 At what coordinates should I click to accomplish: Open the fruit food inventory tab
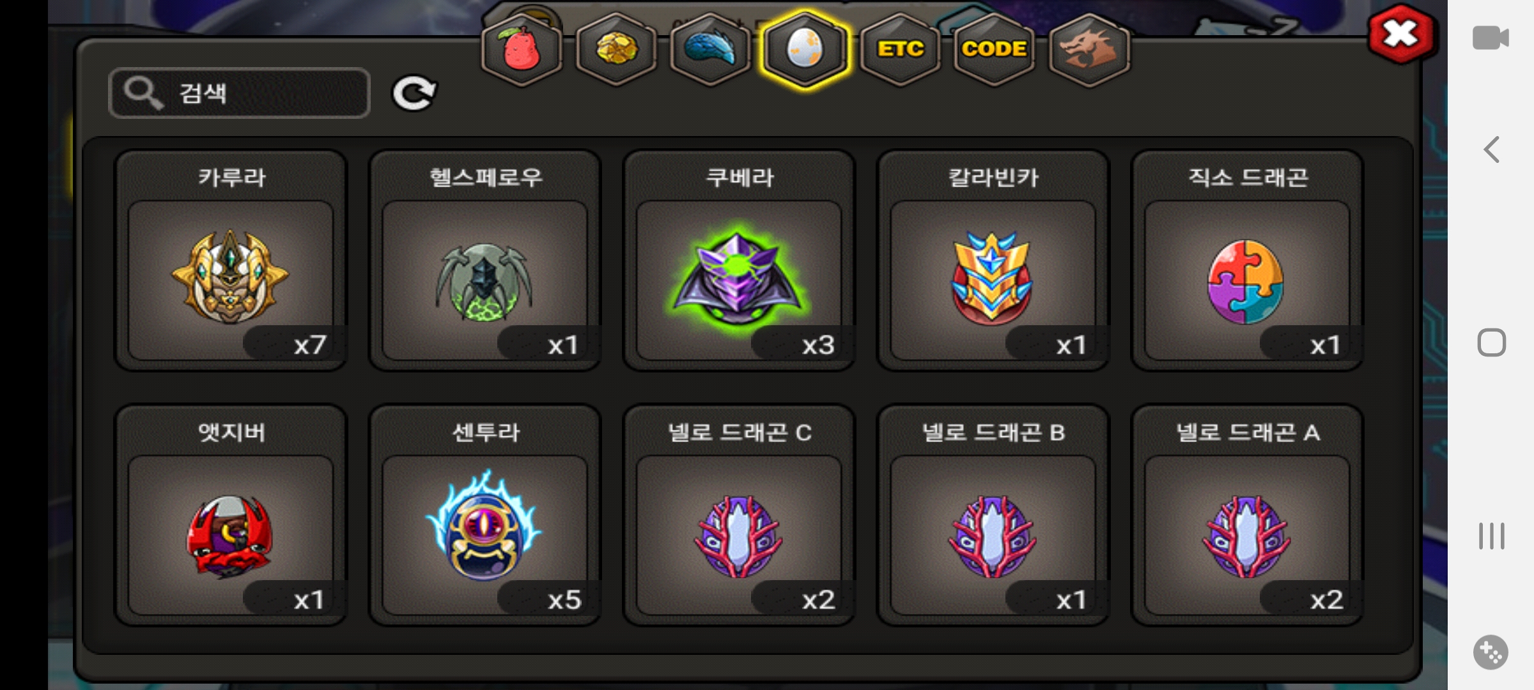tap(522, 50)
